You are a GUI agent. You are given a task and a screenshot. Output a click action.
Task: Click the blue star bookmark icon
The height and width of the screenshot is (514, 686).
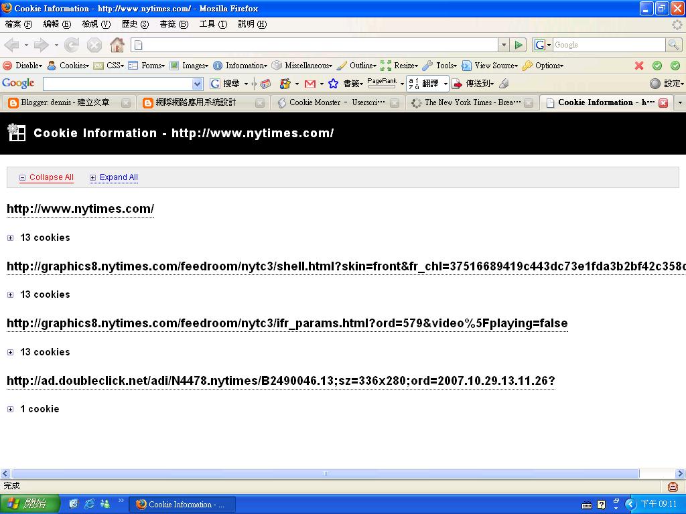coord(334,84)
